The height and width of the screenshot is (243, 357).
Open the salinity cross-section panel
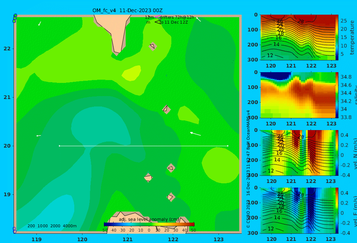click(298, 95)
